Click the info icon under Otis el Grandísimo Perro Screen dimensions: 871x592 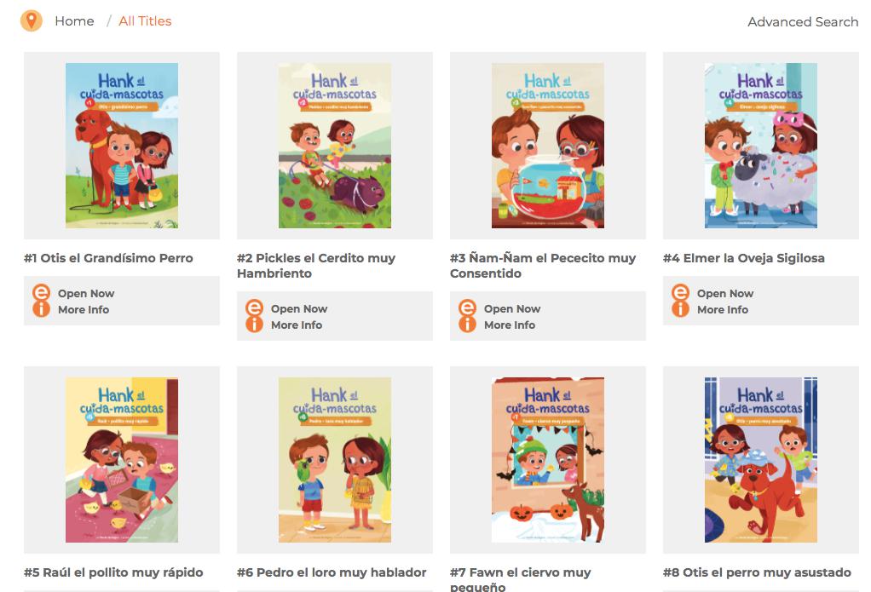click(x=41, y=308)
